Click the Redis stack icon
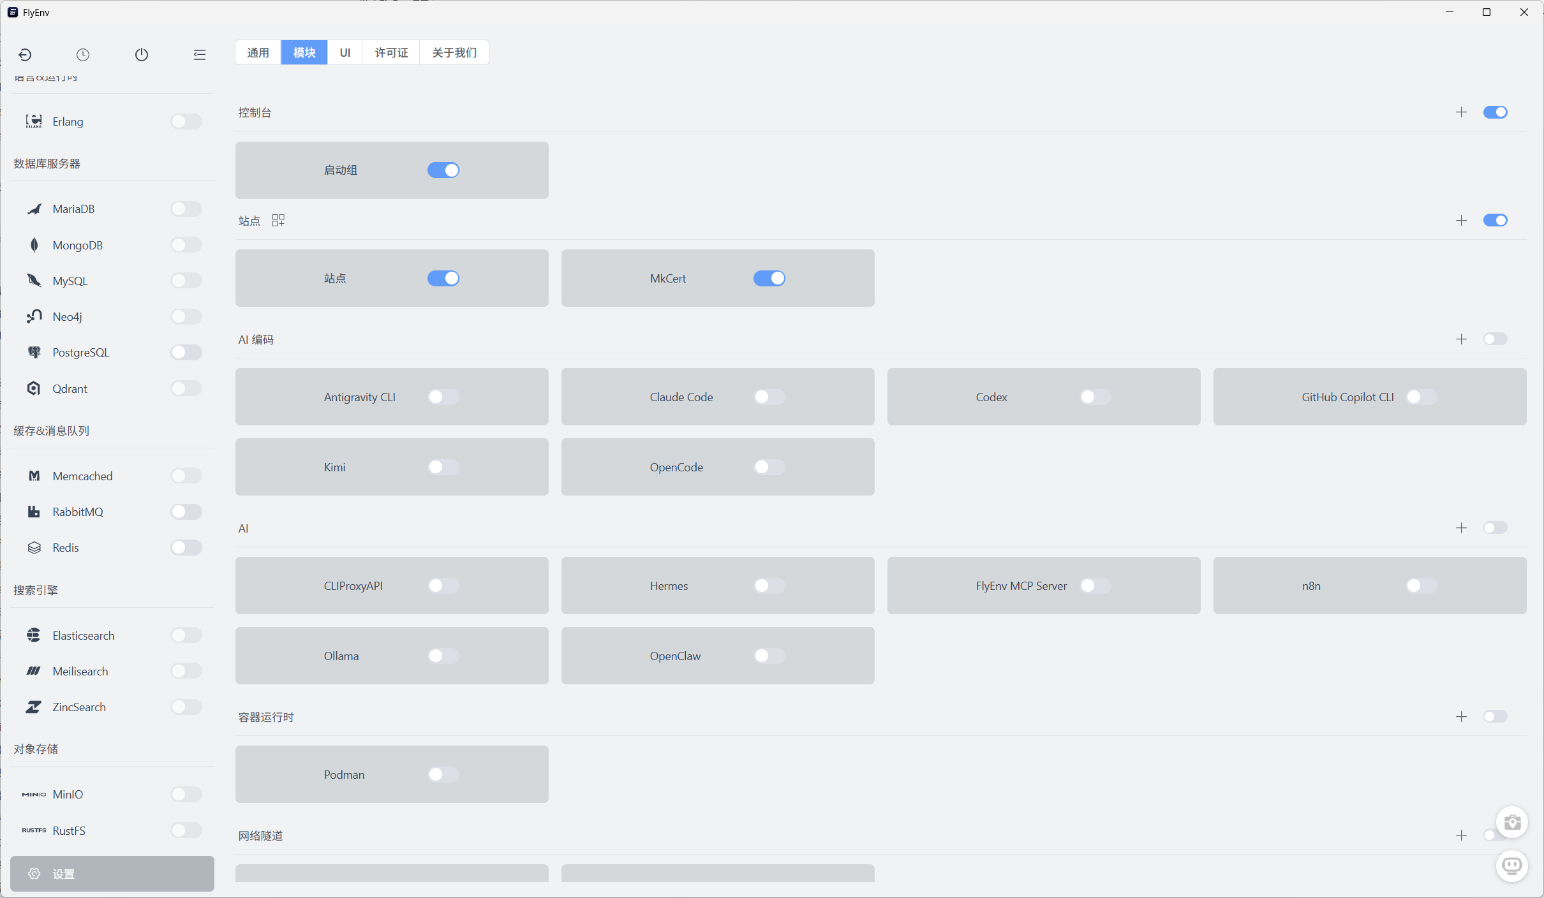The width and height of the screenshot is (1544, 898). tap(34, 548)
